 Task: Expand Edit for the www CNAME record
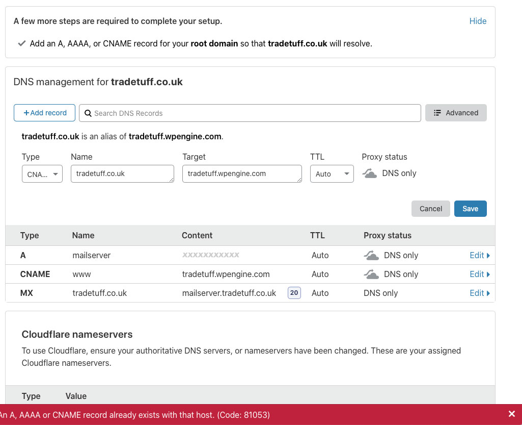479,274
